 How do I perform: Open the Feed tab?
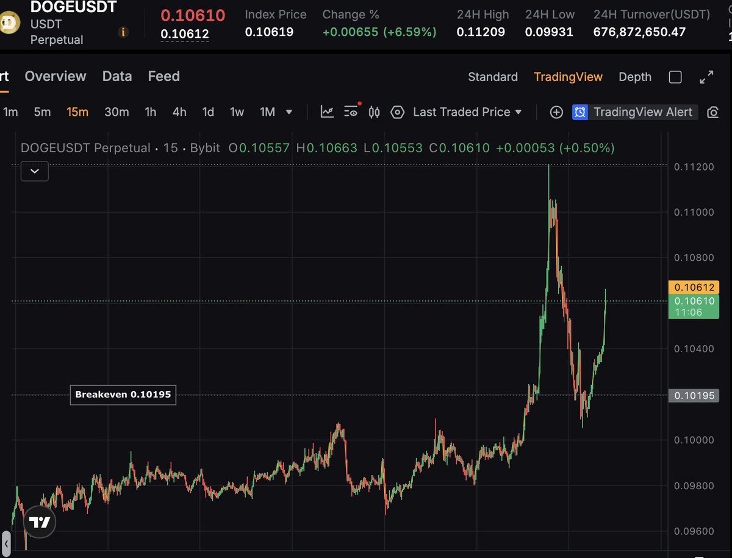[163, 76]
